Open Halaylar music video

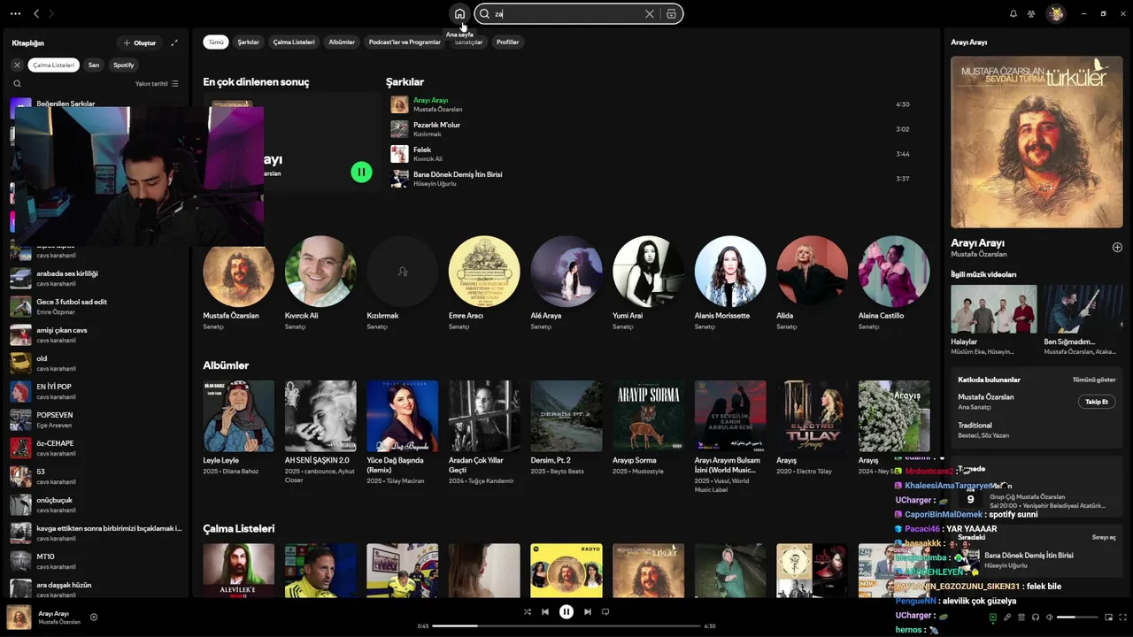993,319
